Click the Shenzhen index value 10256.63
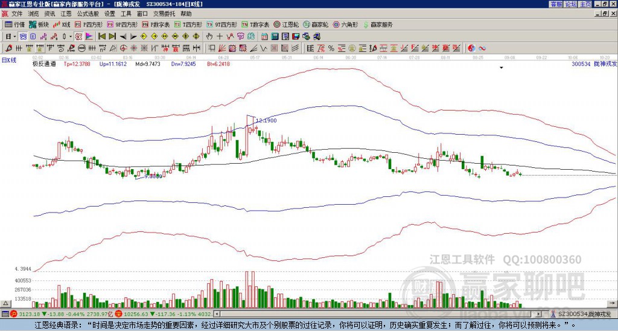The width and height of the screenshot is (618, 331). tap(135, 314)
